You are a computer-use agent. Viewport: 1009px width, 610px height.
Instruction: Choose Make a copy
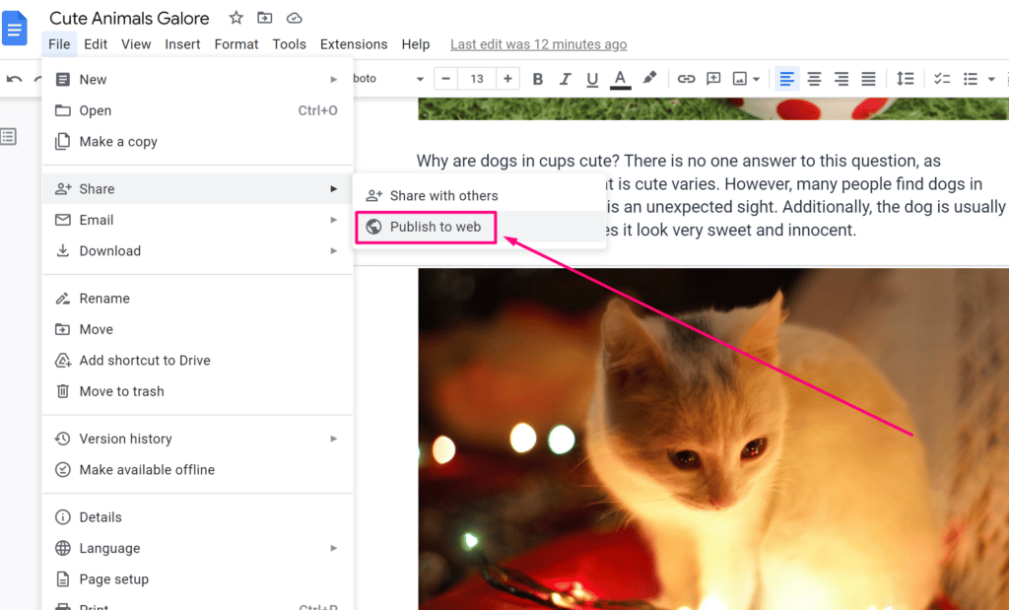coord(197,142)
